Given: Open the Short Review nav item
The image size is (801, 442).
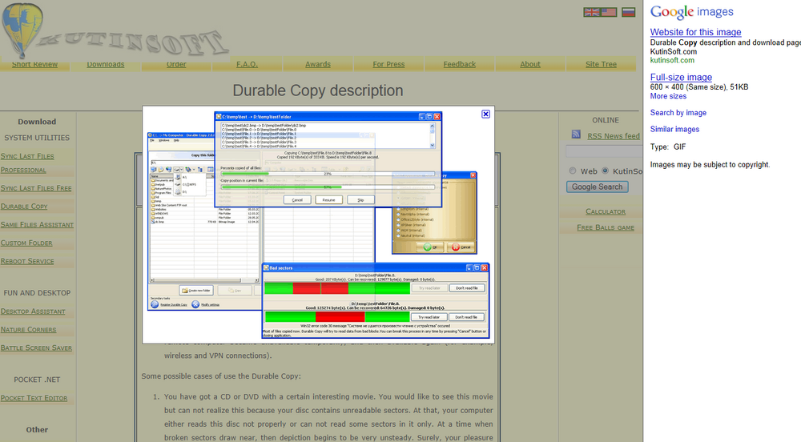Looking at the screenshot, I should [34, 64].
